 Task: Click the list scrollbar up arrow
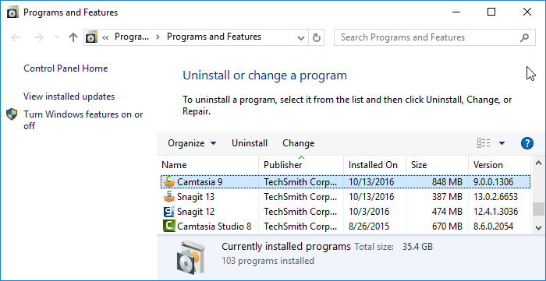point(538,163)
